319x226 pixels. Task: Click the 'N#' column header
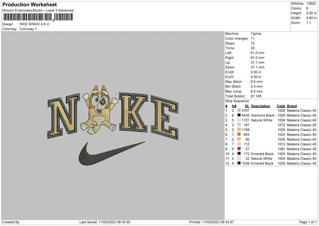coord(234,106)
